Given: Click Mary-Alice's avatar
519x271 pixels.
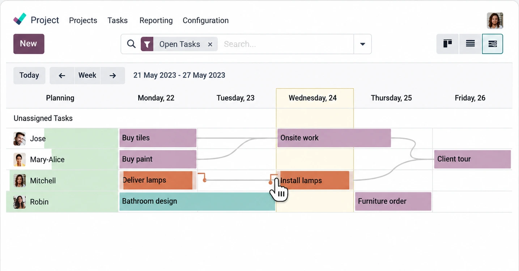Looking at the screenshot, I should point(20,160).
